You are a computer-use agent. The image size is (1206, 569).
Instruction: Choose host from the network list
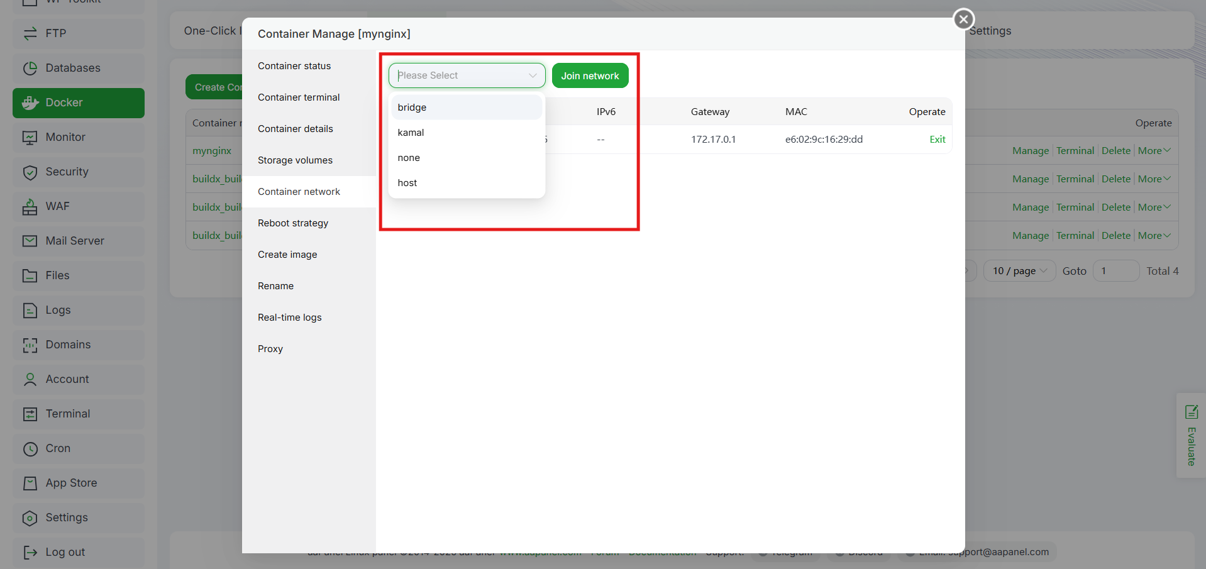point(467,183)
